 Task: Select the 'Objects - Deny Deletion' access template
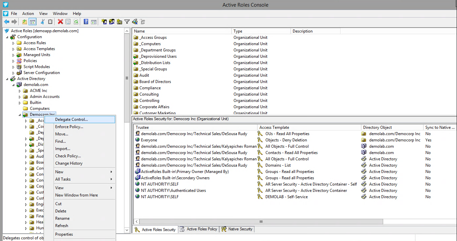(286, 140)
